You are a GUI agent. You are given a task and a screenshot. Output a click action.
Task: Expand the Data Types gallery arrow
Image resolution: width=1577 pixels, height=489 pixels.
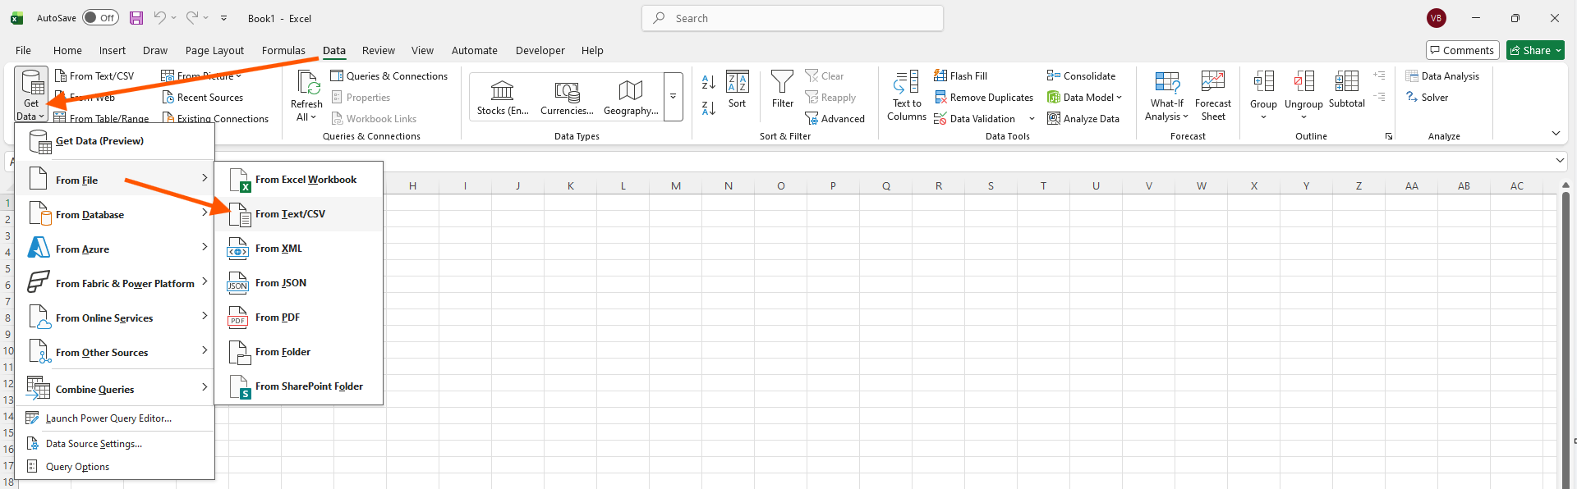pyautogui.click(x=673, y=97)
